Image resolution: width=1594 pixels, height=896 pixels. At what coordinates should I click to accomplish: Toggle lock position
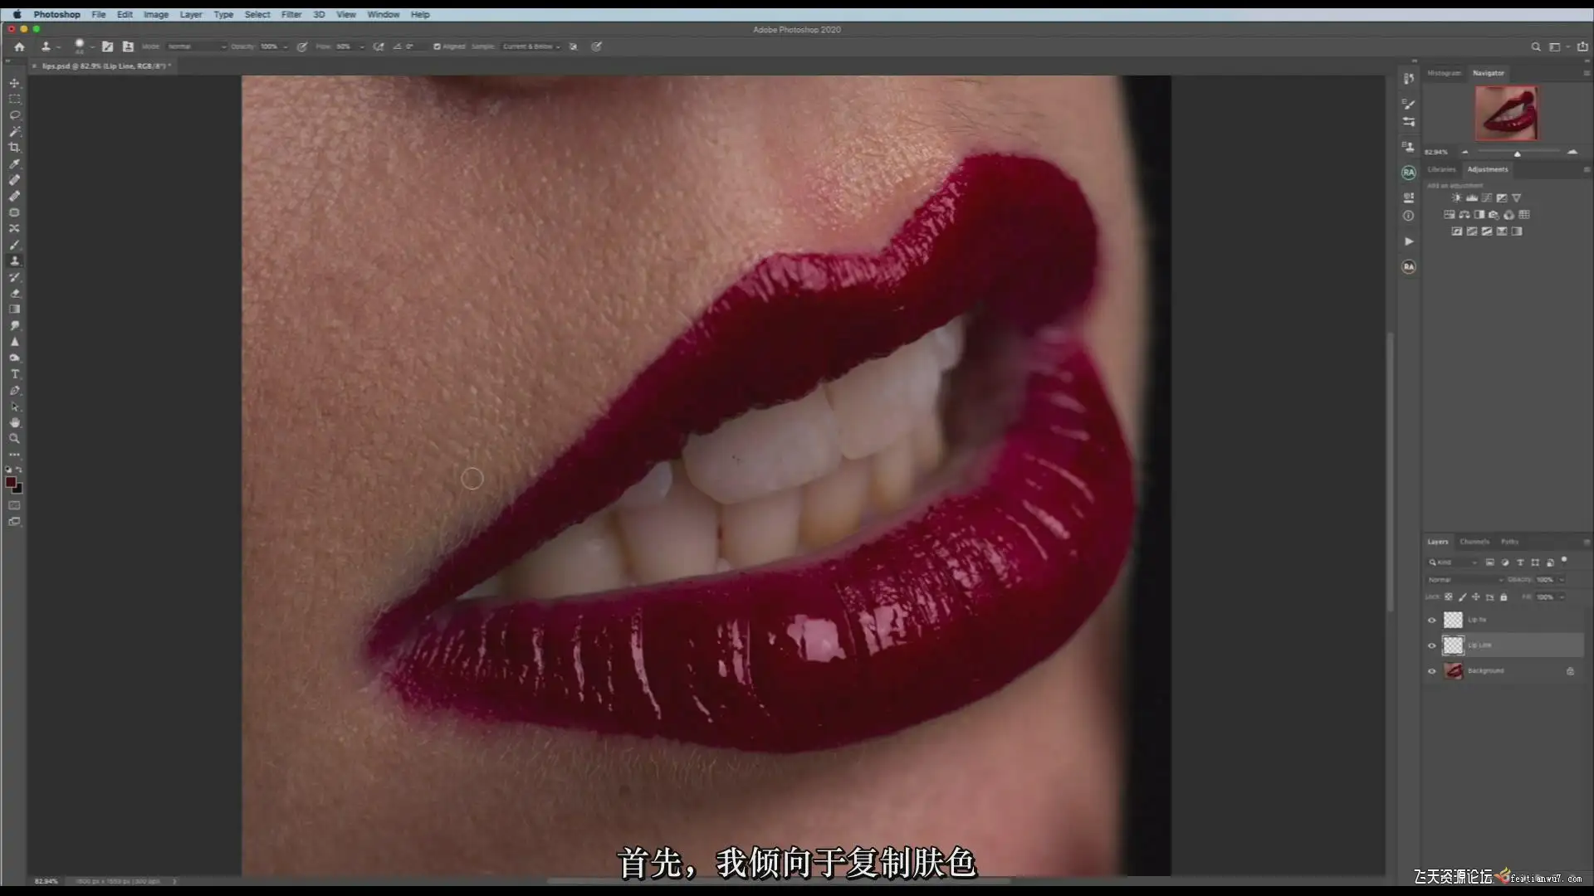(x=1476, y=597)
